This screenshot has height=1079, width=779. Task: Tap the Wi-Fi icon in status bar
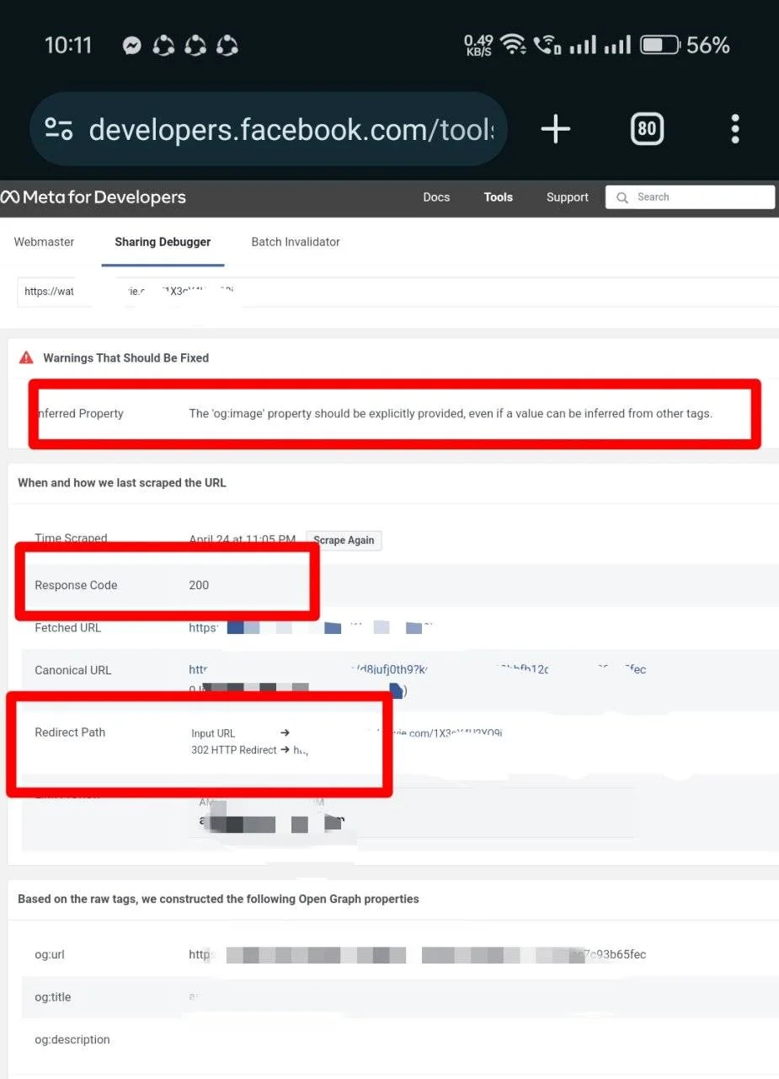[513, 44]
